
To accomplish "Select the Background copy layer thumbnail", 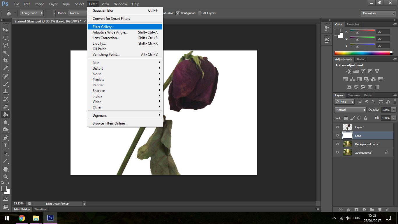I will (348, 144).
